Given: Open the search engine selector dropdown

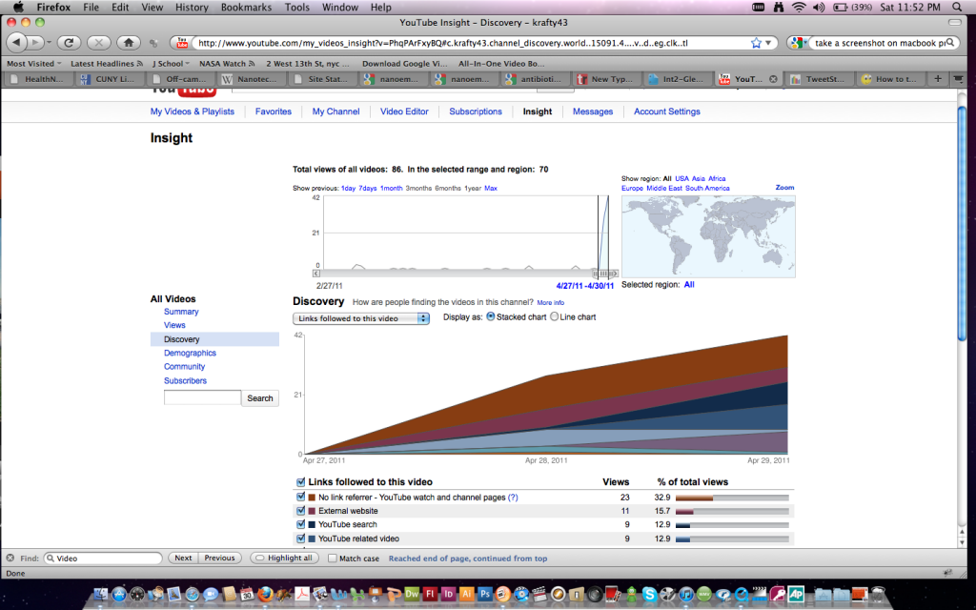Looking at the screenshot, I should pyautogui.click(x=799, y=43).
